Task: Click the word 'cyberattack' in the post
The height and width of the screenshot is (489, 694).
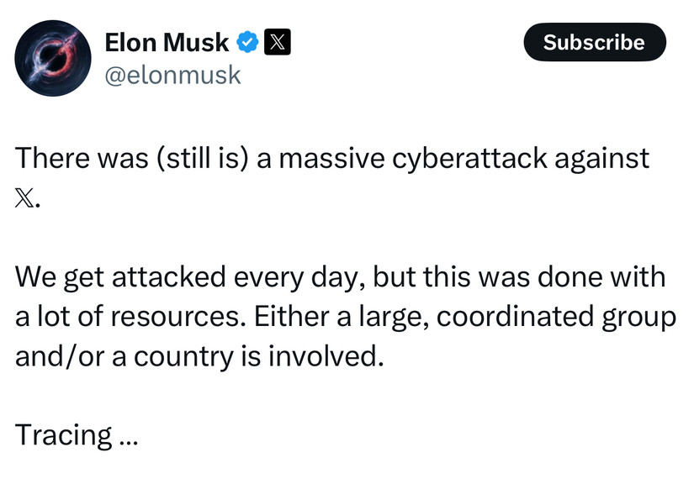Action: tap(469, 159)
